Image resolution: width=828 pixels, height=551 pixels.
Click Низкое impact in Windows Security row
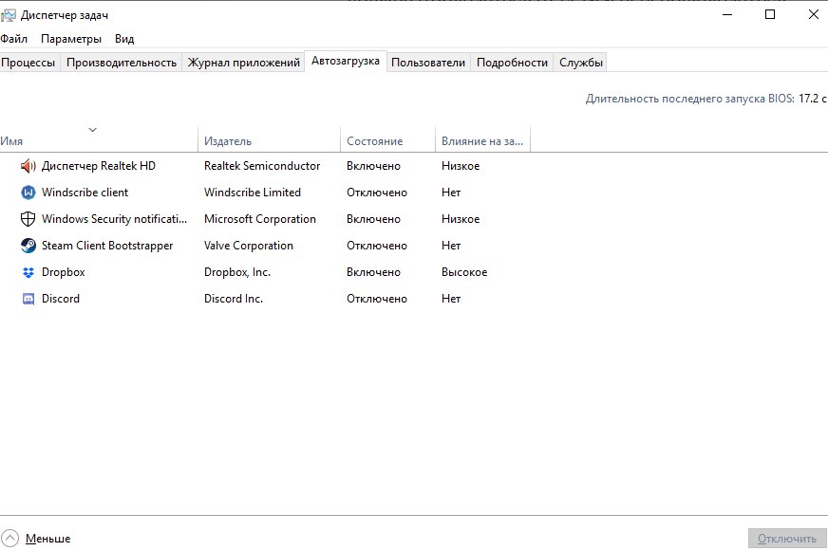[x=461, y=219]
